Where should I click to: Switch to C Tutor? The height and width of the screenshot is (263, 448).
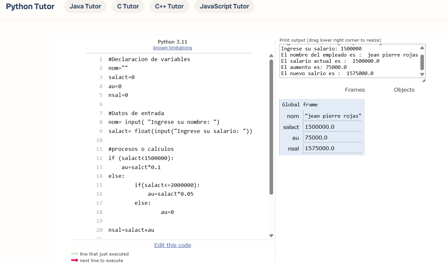click(x=128, y=7)
